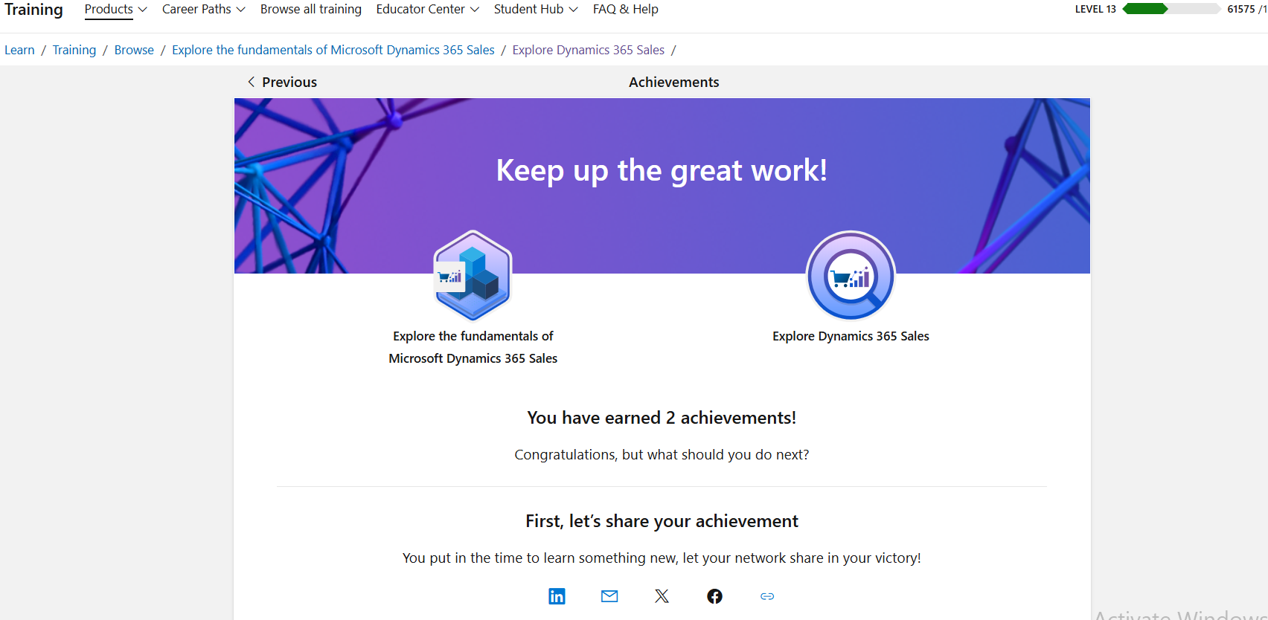Click the Previous chevron arrow

(x=252, y=82)
